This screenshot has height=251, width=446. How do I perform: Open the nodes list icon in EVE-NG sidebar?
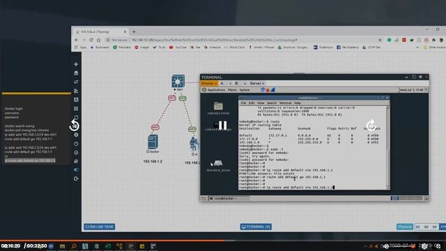click(x=76, y=73)
